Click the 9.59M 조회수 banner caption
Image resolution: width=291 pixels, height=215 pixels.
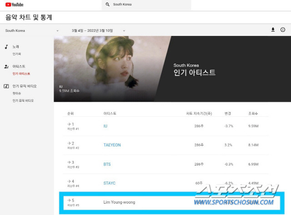tap(69, 91)
